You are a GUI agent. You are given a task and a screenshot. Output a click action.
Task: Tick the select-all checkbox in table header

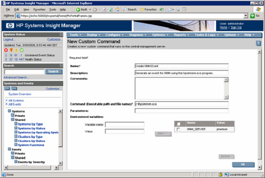179,124
